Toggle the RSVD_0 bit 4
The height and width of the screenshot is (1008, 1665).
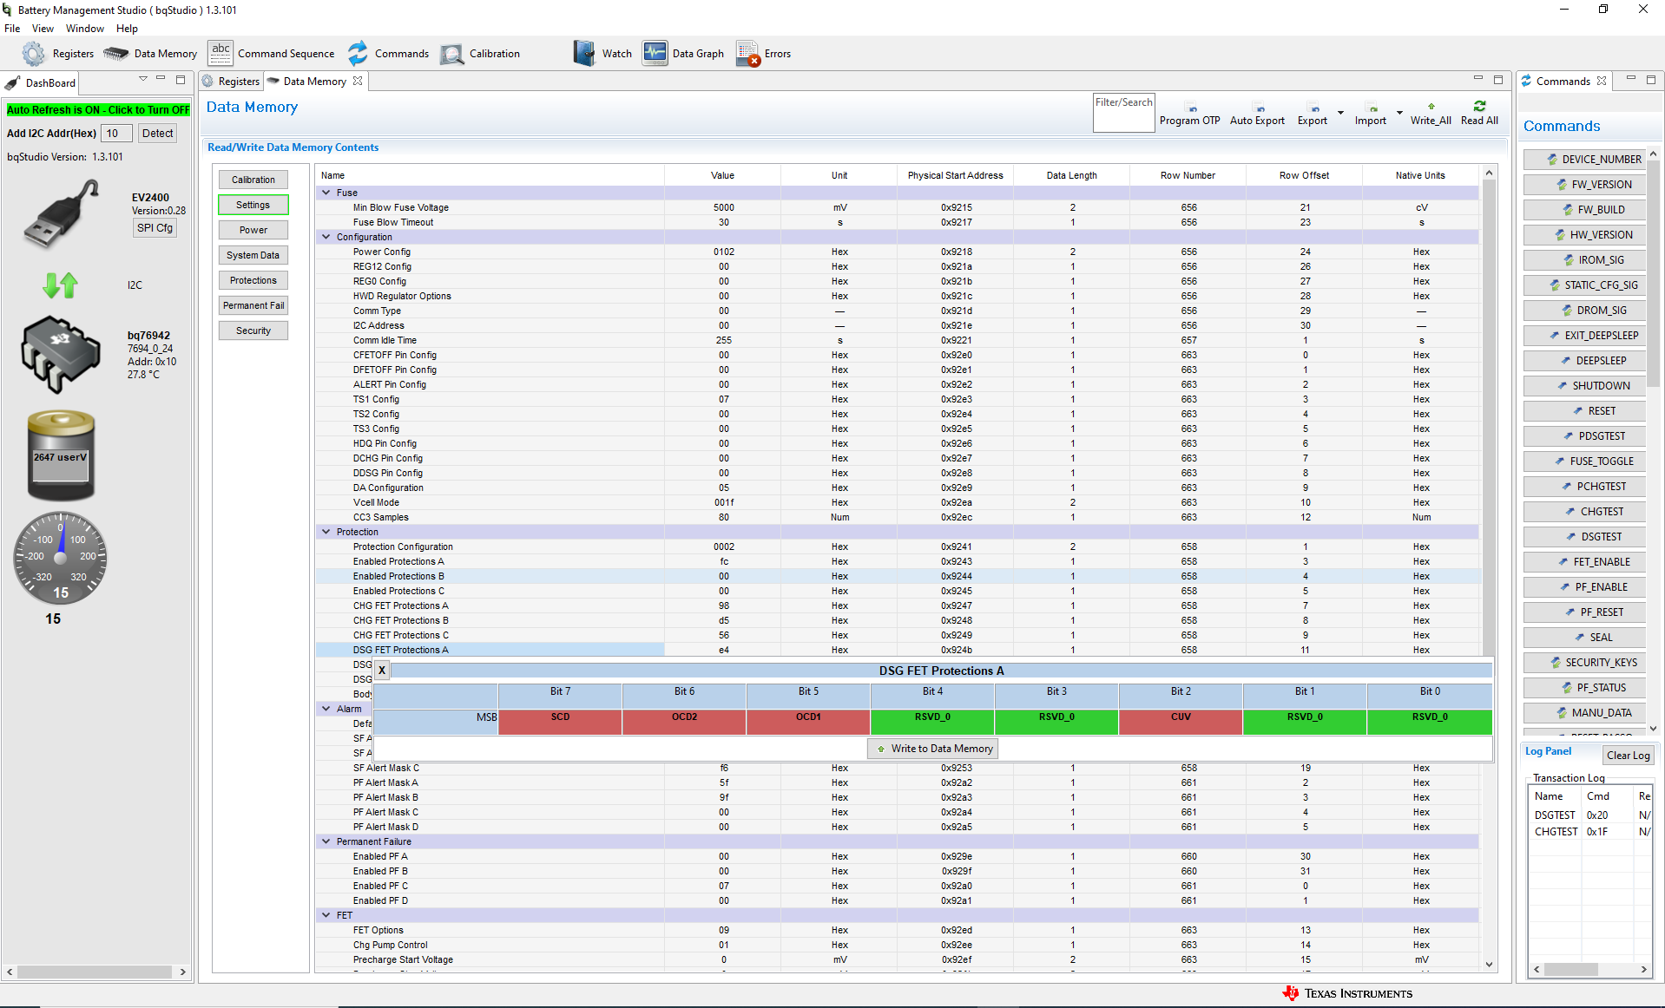coord(932,723)
